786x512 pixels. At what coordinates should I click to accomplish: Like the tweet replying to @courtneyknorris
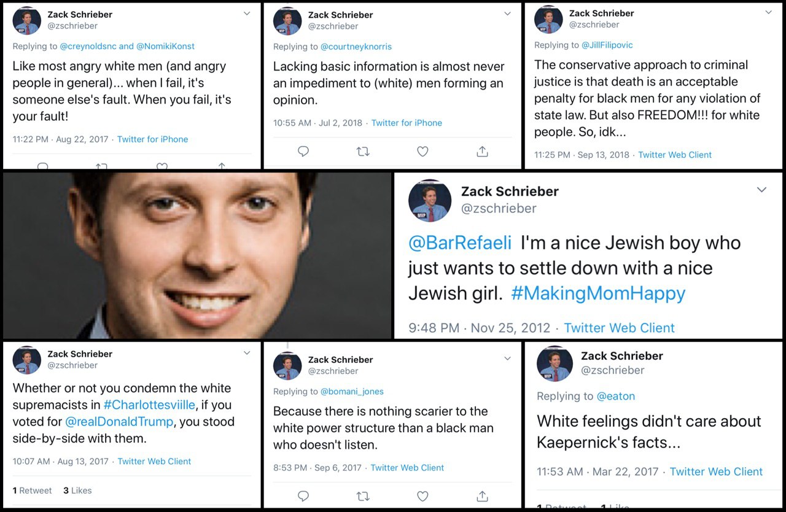coord(422,151)
